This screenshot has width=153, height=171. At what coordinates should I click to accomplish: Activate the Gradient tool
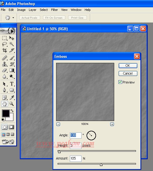(x=12, y=70)
